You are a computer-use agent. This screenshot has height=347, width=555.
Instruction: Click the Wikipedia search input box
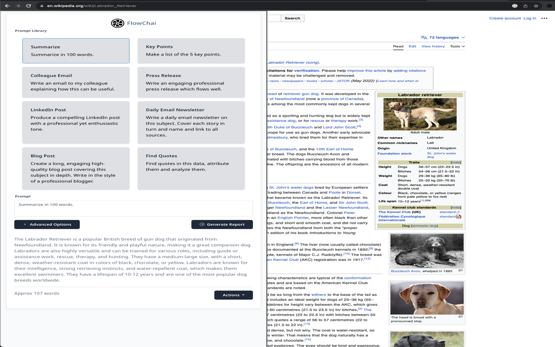(x=274, y=18)
